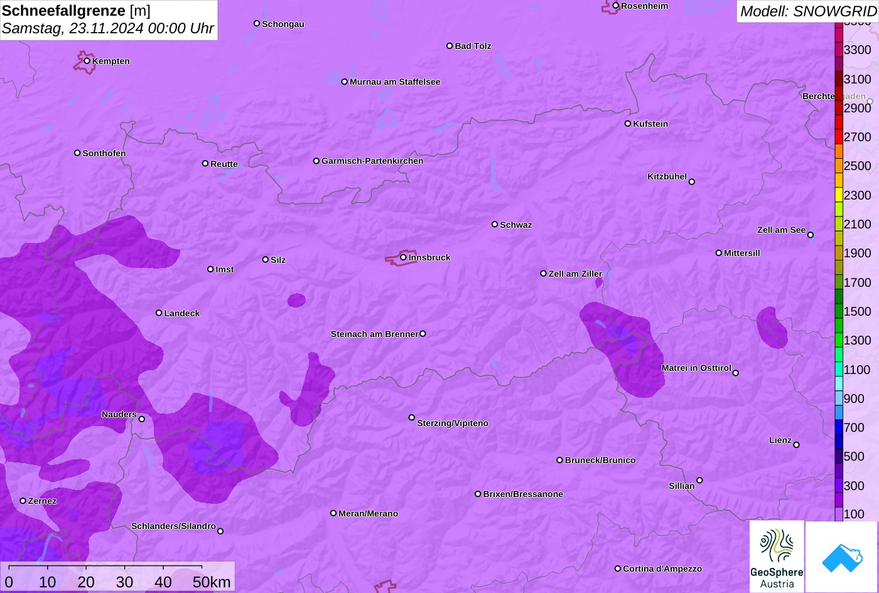Click the small purple patch below Silz
This screenshot has width=879, height=593.
(x=297, y=301)
